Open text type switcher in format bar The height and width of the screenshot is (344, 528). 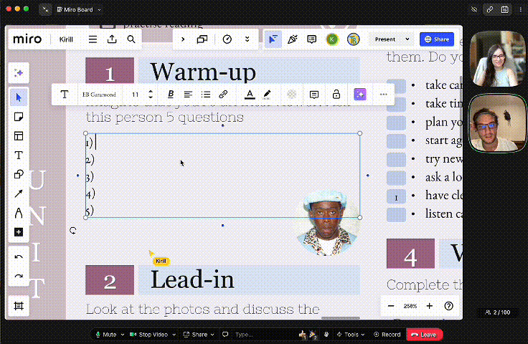coord(65,95)
